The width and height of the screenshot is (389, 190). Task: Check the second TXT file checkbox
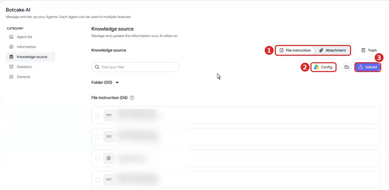98,137
